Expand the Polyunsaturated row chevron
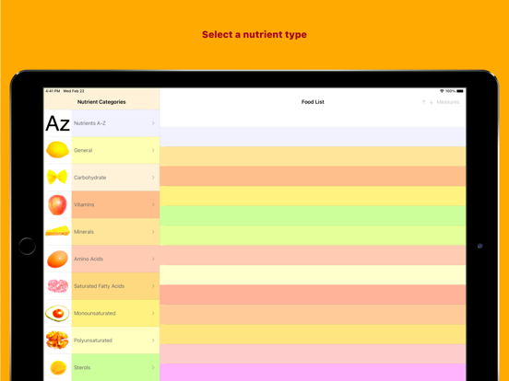 (x=153, y=341)
